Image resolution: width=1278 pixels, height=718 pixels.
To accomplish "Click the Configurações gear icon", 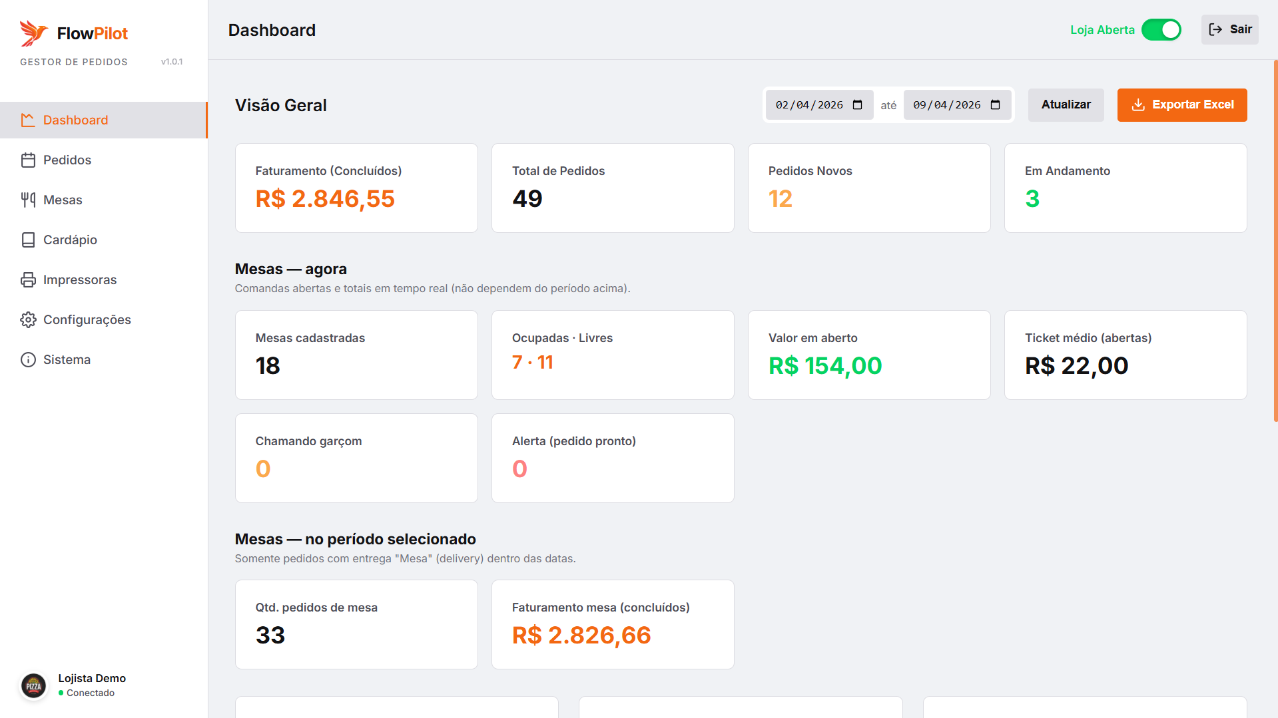I will [28, 320].
